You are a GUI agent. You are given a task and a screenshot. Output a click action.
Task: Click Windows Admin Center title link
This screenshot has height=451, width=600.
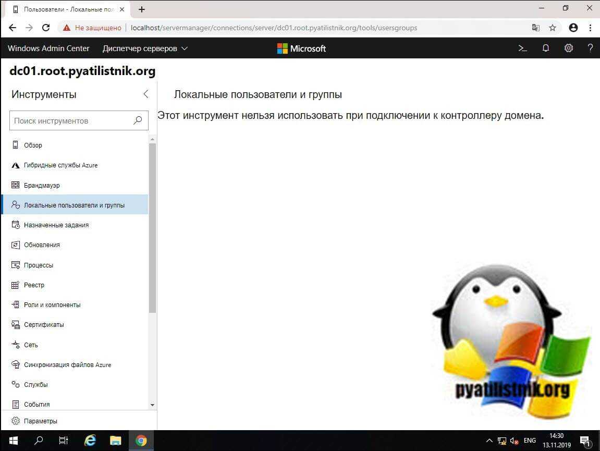coord(48,48)
